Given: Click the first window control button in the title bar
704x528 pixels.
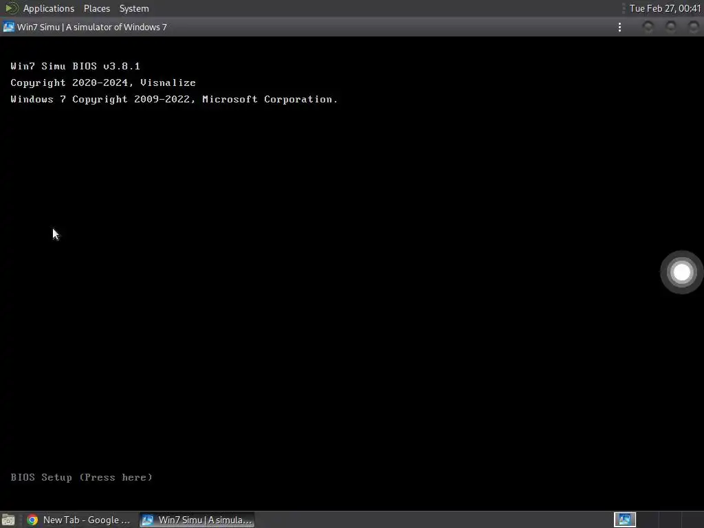Looking at the screenshot, I should 648,27.
